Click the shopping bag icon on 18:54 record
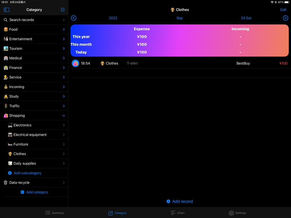The height and width of the screenshot is (218, 291). point(75,63)
